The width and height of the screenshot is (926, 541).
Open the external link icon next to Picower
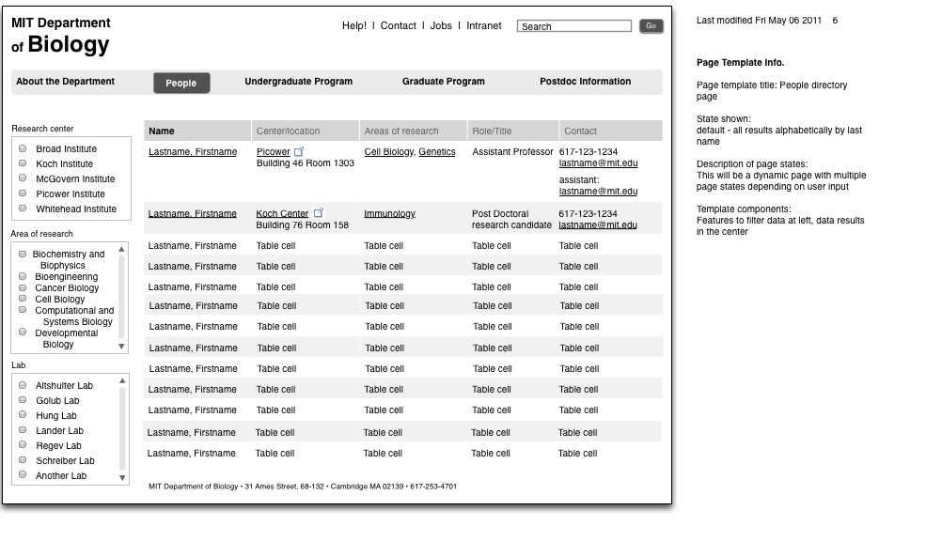click(299, 151)
